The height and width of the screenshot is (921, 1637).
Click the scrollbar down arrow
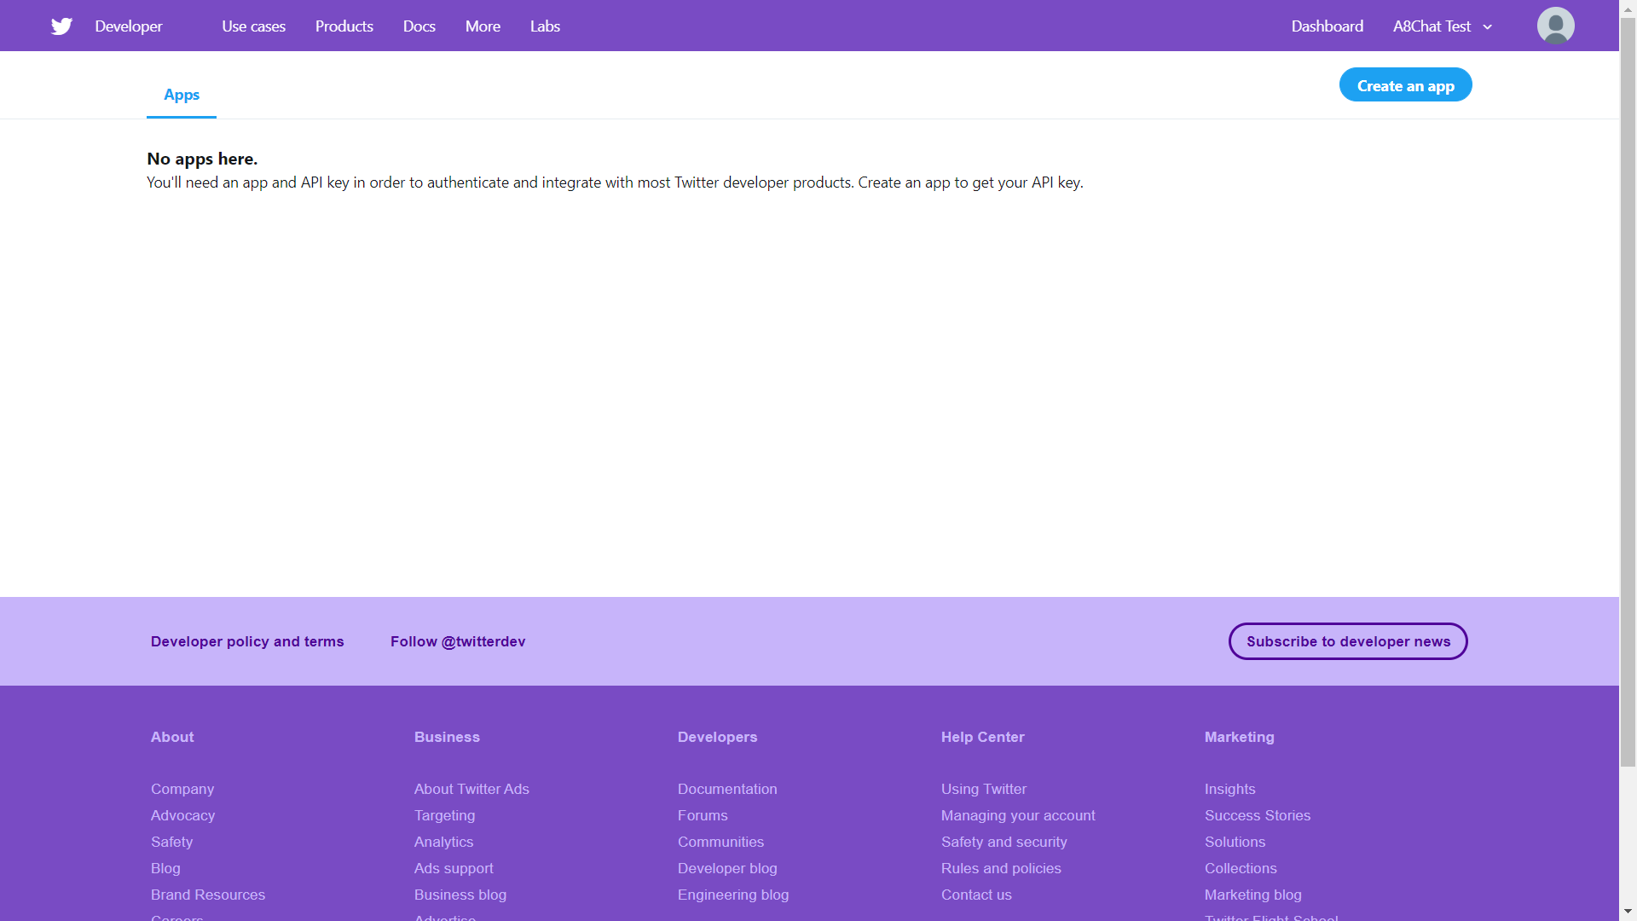[1628, 912]
